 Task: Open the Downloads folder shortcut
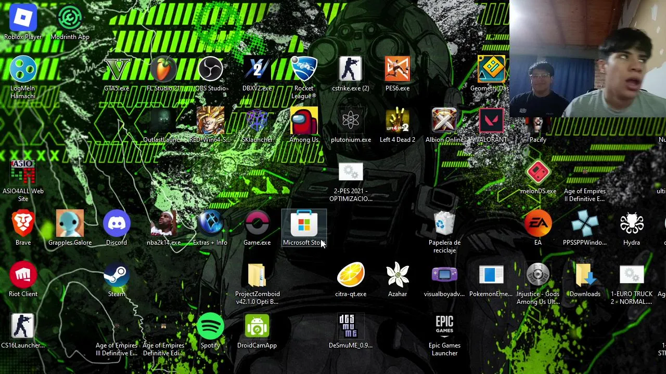click(585, 275)
